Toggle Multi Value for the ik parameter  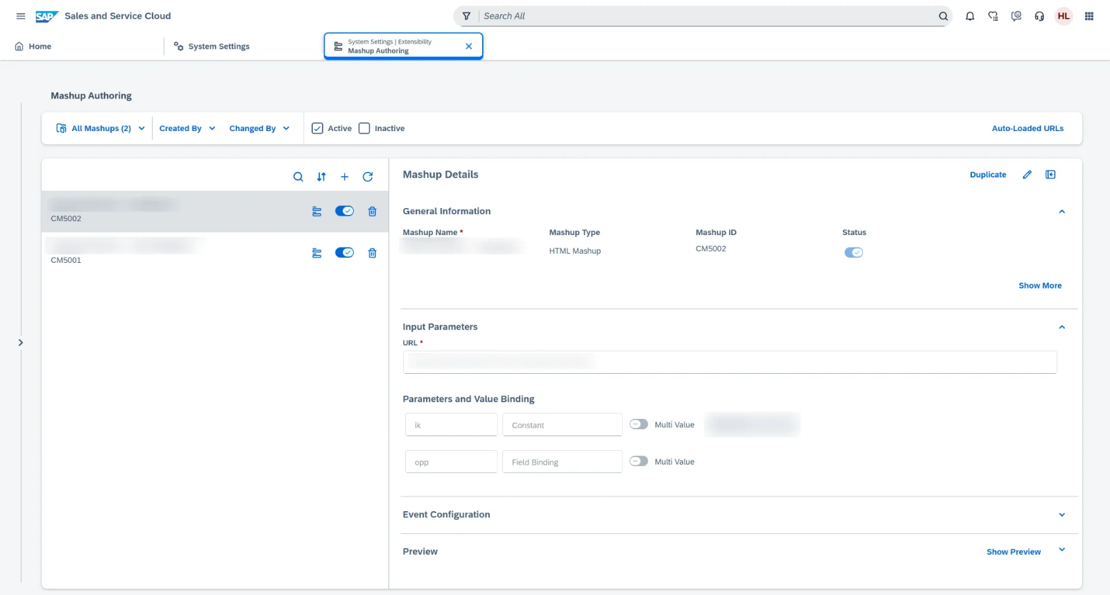639,424
